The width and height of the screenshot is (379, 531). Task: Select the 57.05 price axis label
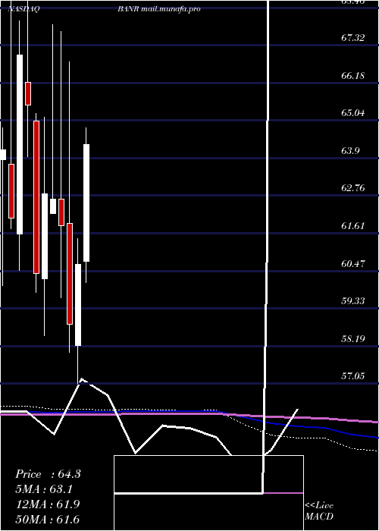point(353,376)
